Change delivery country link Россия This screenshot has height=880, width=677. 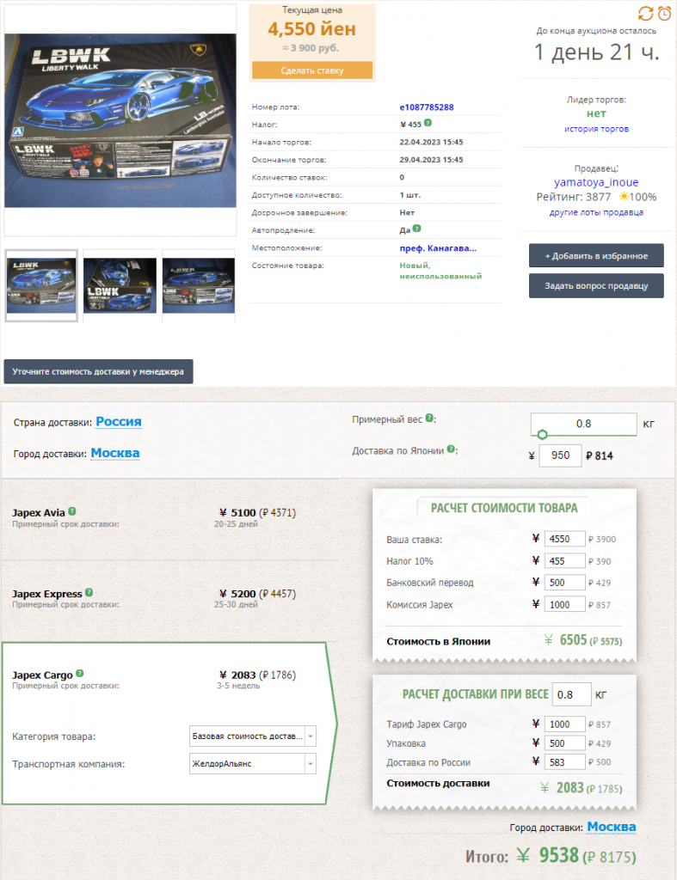pos(119,422)
